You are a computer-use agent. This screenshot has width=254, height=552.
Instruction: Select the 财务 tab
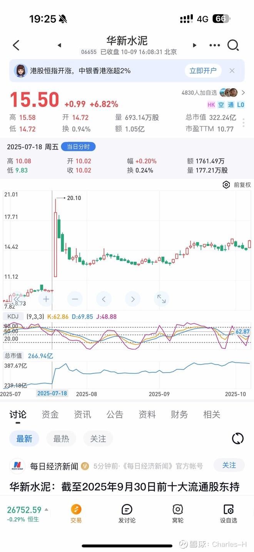[x=179, y=415]
